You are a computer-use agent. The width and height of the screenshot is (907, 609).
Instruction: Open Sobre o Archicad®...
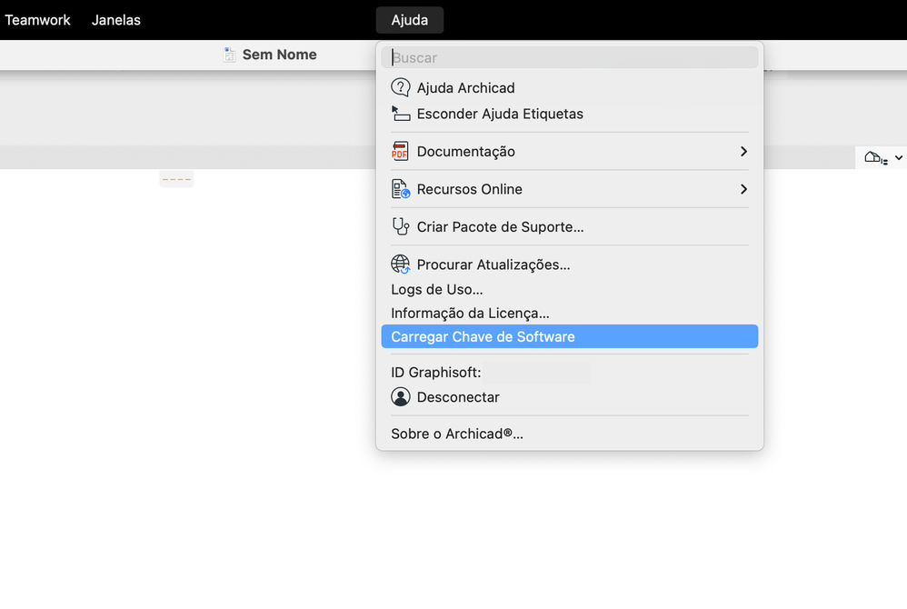point(570,434)
